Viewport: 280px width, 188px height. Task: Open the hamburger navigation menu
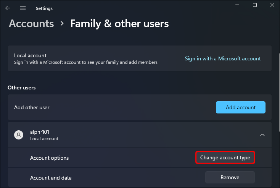coord(23,8)
